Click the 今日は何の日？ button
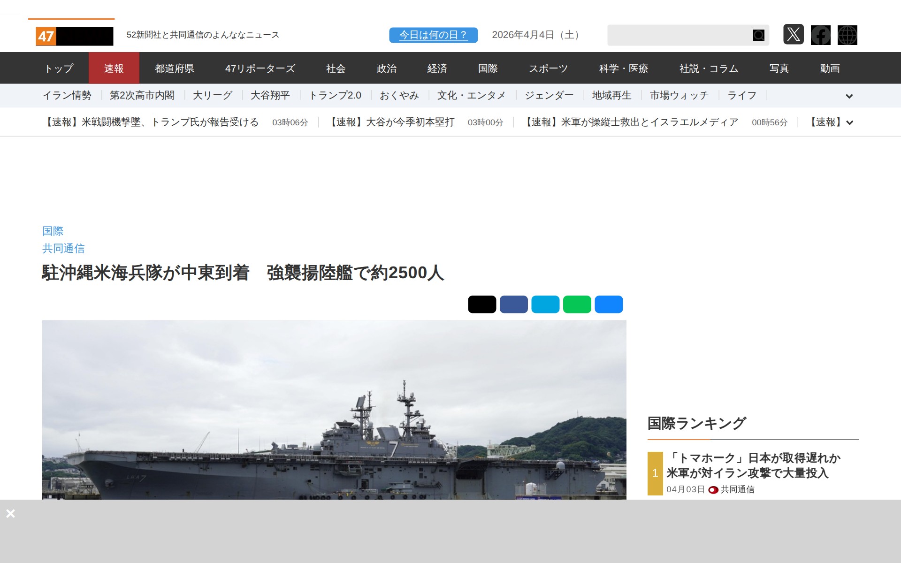901x563 pixels. pos(433,35)
